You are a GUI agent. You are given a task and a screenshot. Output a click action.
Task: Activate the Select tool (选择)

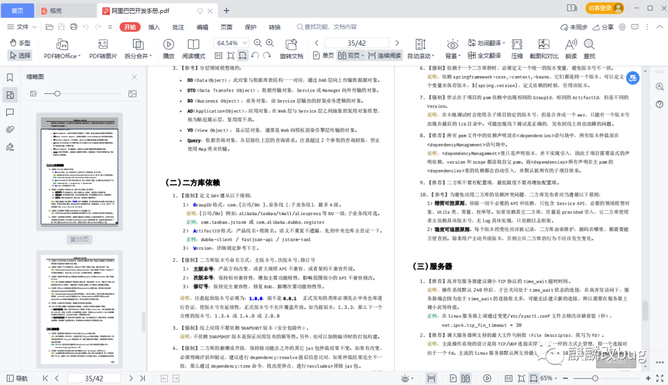point(20,55)
